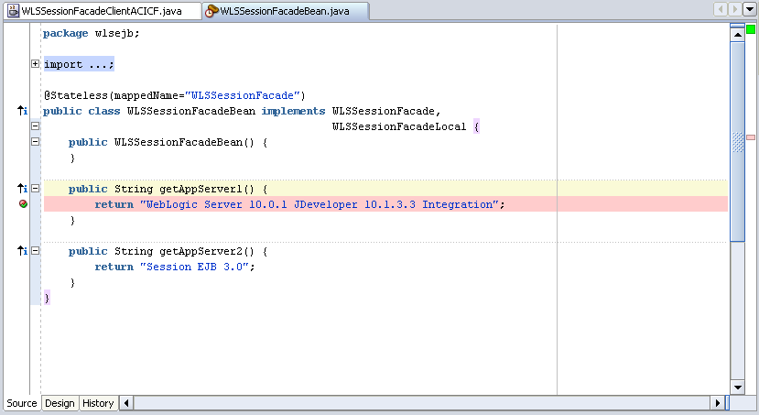759x415 pixels.
Task: Click implements marker beside getAppServer2()
Action: point(22,251)
